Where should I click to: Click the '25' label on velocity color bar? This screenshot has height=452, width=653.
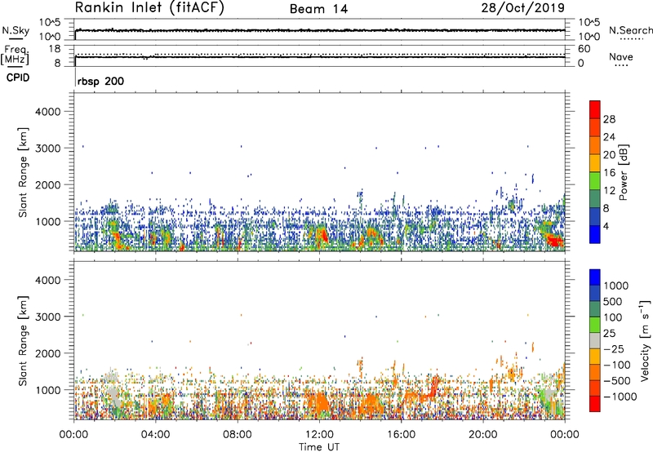click(609, 334)
